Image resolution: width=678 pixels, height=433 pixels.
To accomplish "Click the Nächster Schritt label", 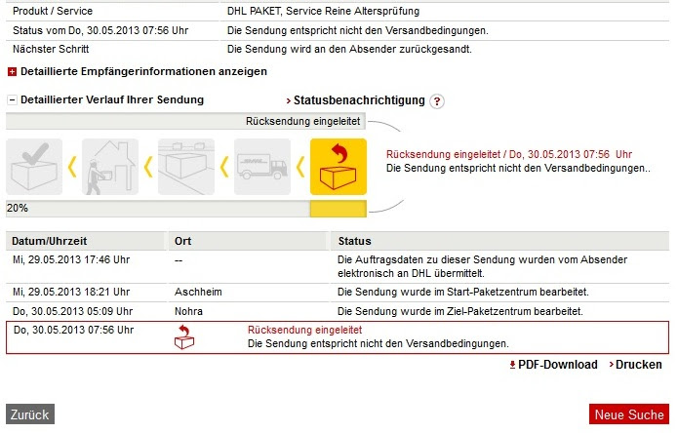I will coord(51,50).
